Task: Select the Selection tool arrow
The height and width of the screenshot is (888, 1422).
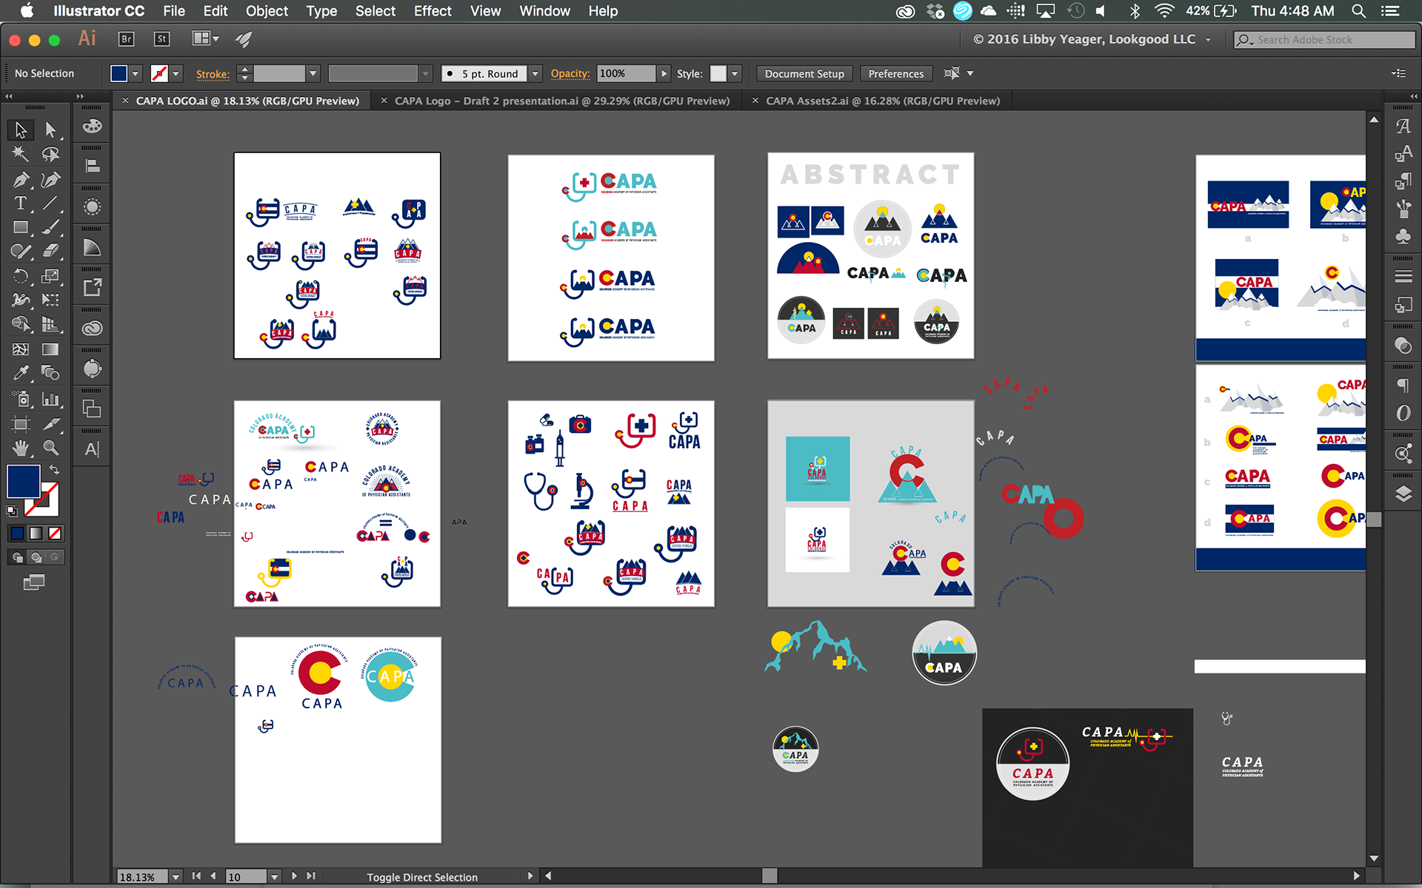Action: pos(20,130)
